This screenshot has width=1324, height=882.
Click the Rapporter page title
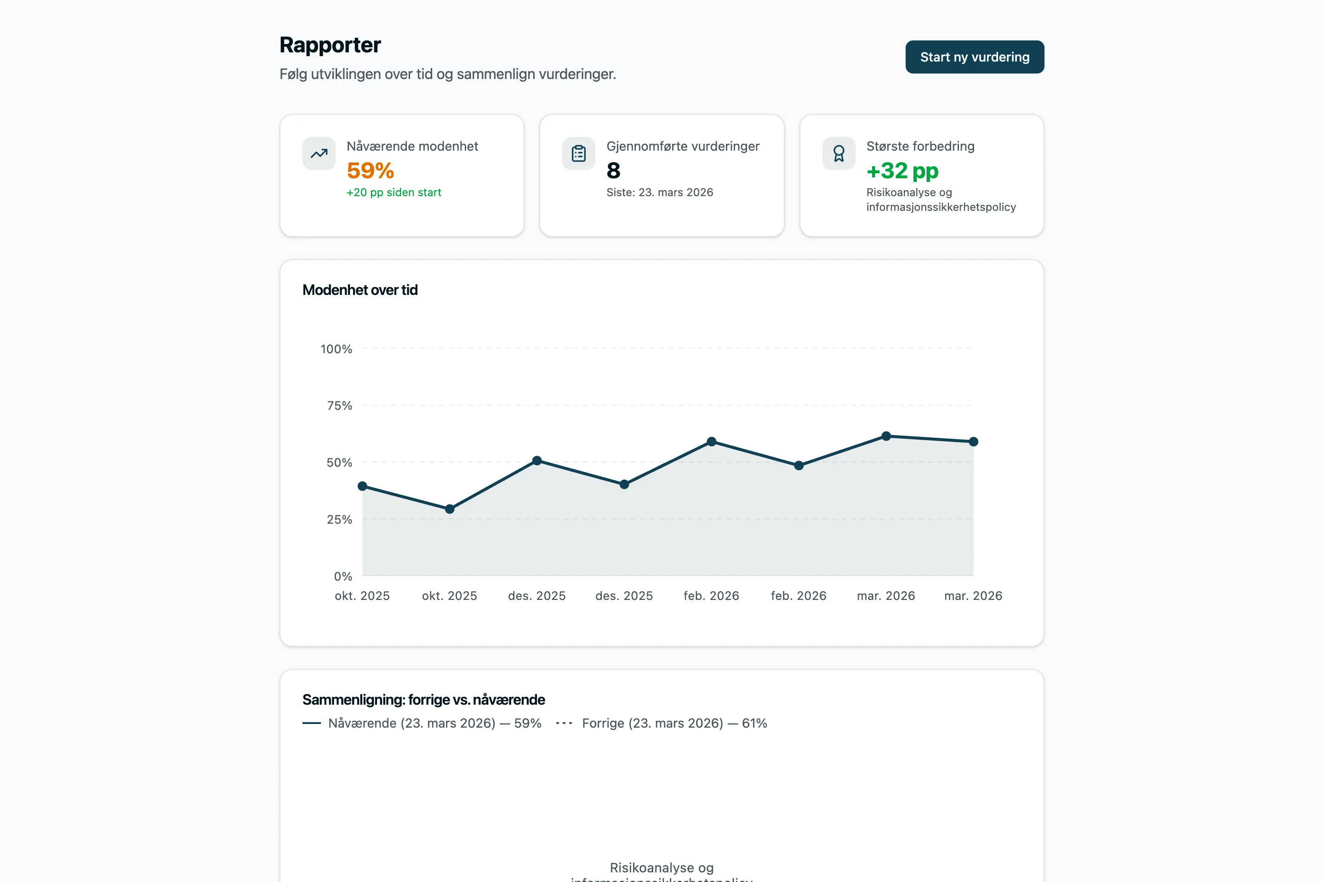click(x=330, y=45)
